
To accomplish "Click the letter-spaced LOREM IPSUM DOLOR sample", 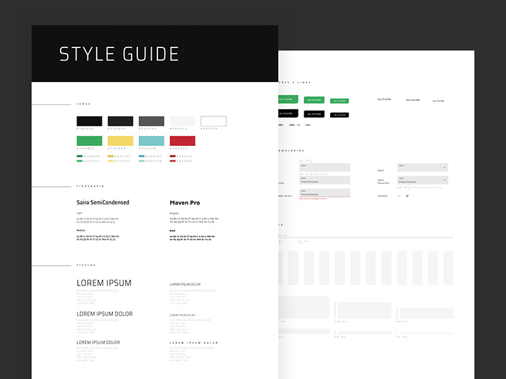I will click(194, 343).
